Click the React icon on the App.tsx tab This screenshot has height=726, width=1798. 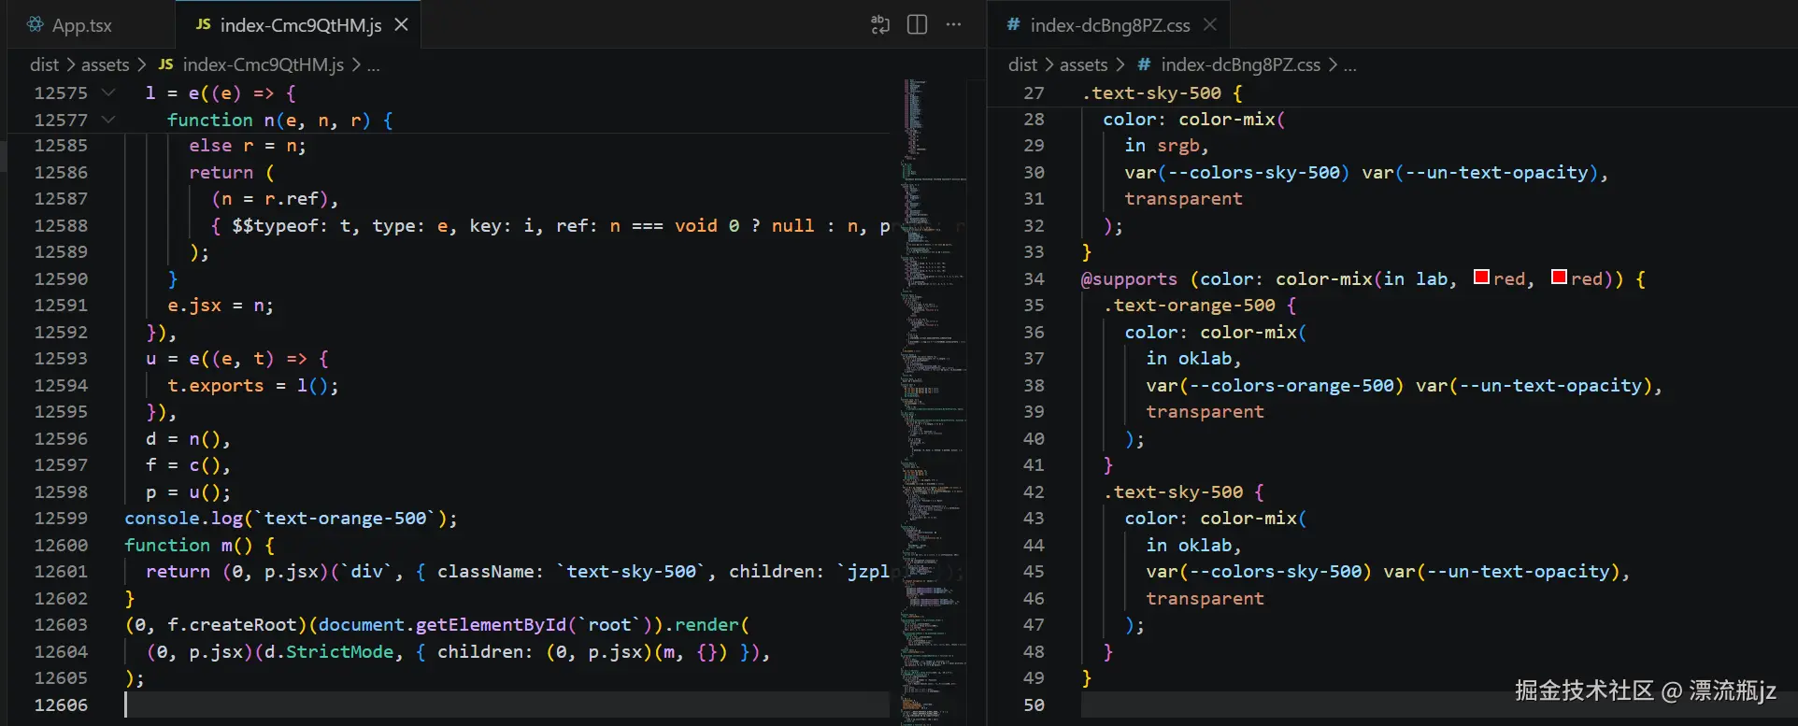point(36,25)
